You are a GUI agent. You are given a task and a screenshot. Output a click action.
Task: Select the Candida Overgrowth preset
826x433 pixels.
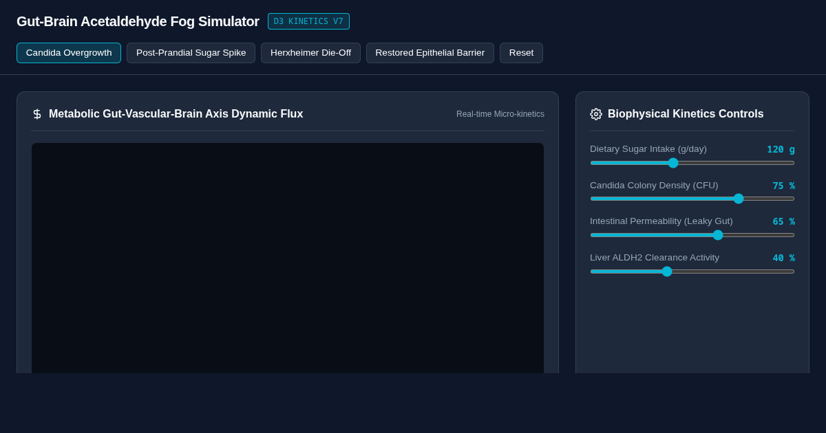(x=69, y=53)
